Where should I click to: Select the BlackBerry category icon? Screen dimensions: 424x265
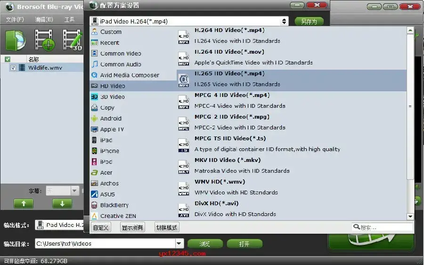[x=94, y=205]
